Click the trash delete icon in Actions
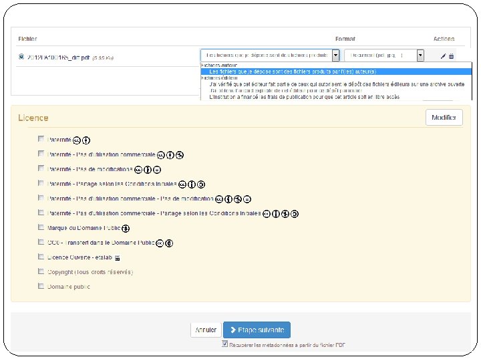The image size is (481, 361). (451, 56)
